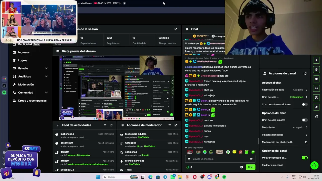Screen dimensions: 322x181
Task: Click the green support headset button
Action: [x=314, y=165]
